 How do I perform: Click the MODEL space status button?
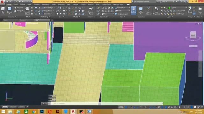[x=121, y=107]
